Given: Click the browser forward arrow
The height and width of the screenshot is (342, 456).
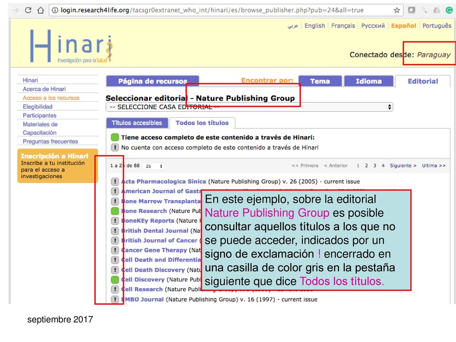Looking at the screenshot, I should point(16,10).
